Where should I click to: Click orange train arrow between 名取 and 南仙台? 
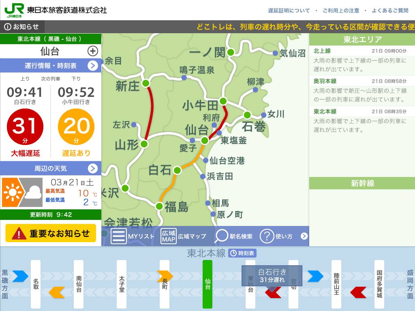click(57, 292)
